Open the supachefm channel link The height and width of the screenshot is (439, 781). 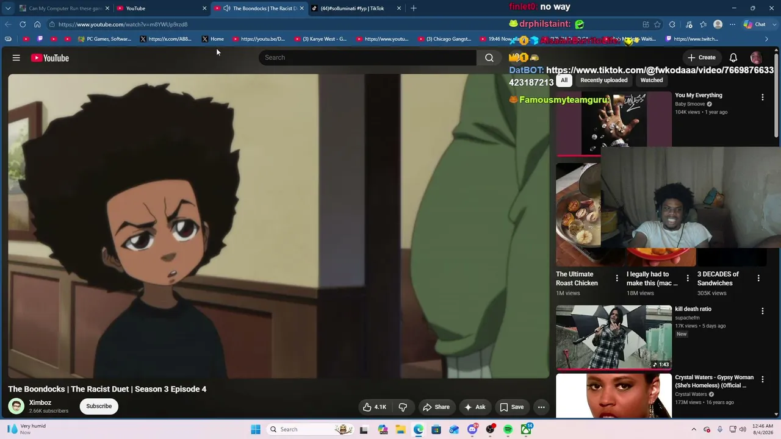(687, 318)
